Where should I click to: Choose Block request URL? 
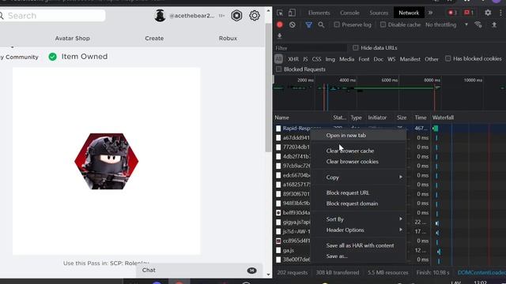point(358,192)
